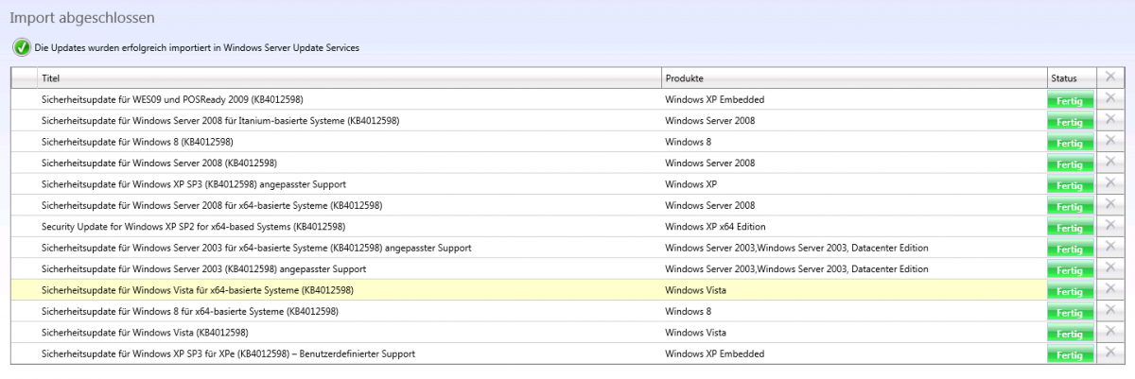Click Fertig status for Server 2003 x64 update
Viewport: 1135px width, 379px height.
point(1070,250)
